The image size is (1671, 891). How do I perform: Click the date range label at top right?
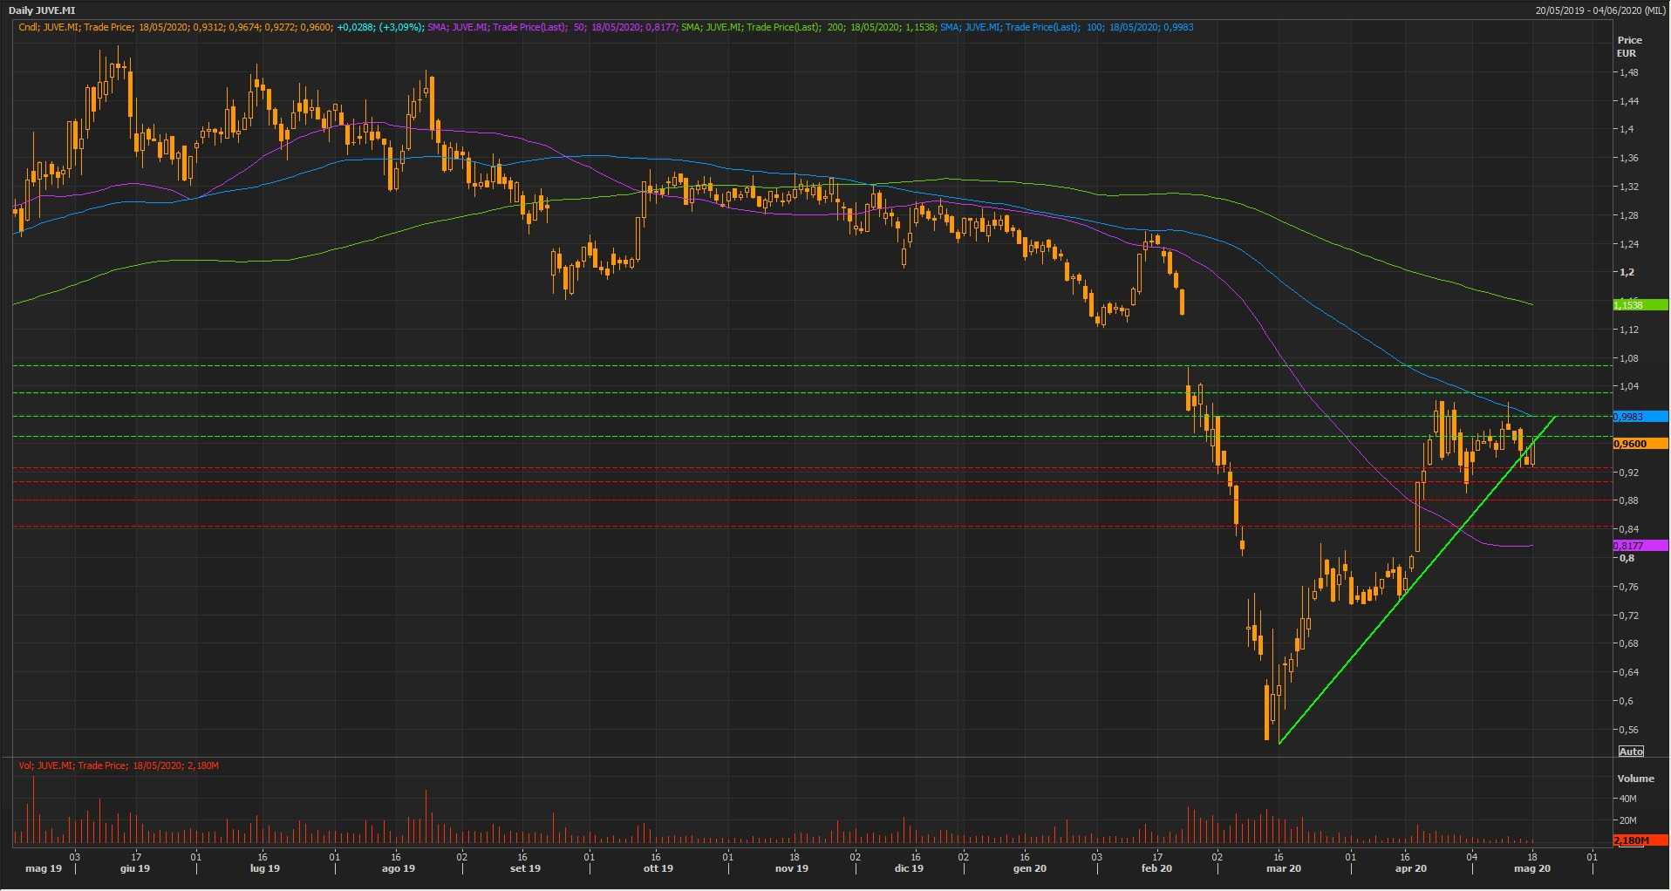pos(1600,10)
